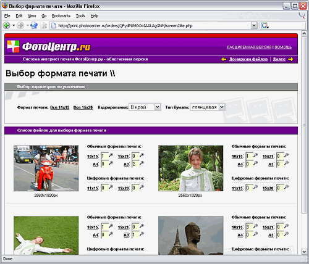The image size is (309, 264).
Task: Click the Firefox Back arrow button
Action: [x=7, y=25]
